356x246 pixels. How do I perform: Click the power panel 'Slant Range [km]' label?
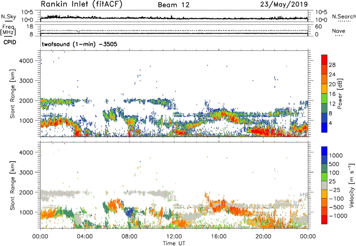(12, 94)
